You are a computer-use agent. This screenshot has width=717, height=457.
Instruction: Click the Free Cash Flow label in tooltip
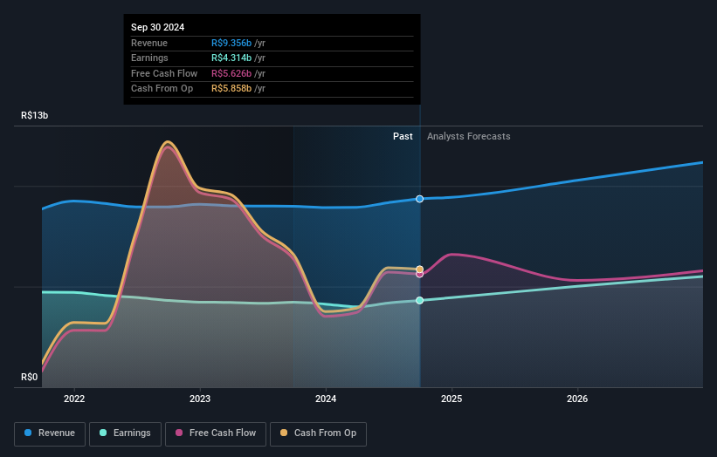164,73
